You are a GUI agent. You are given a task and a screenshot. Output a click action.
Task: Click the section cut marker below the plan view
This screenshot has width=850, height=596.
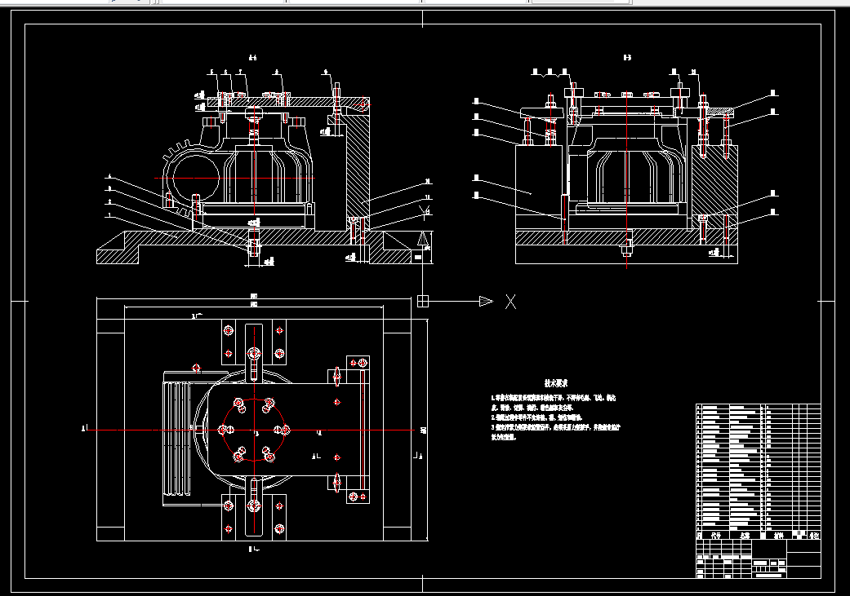253,549
